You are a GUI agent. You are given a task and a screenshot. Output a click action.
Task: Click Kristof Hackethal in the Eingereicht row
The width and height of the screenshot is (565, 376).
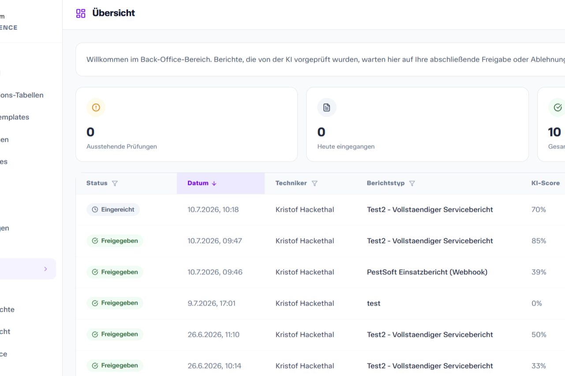tap(305, 210)
